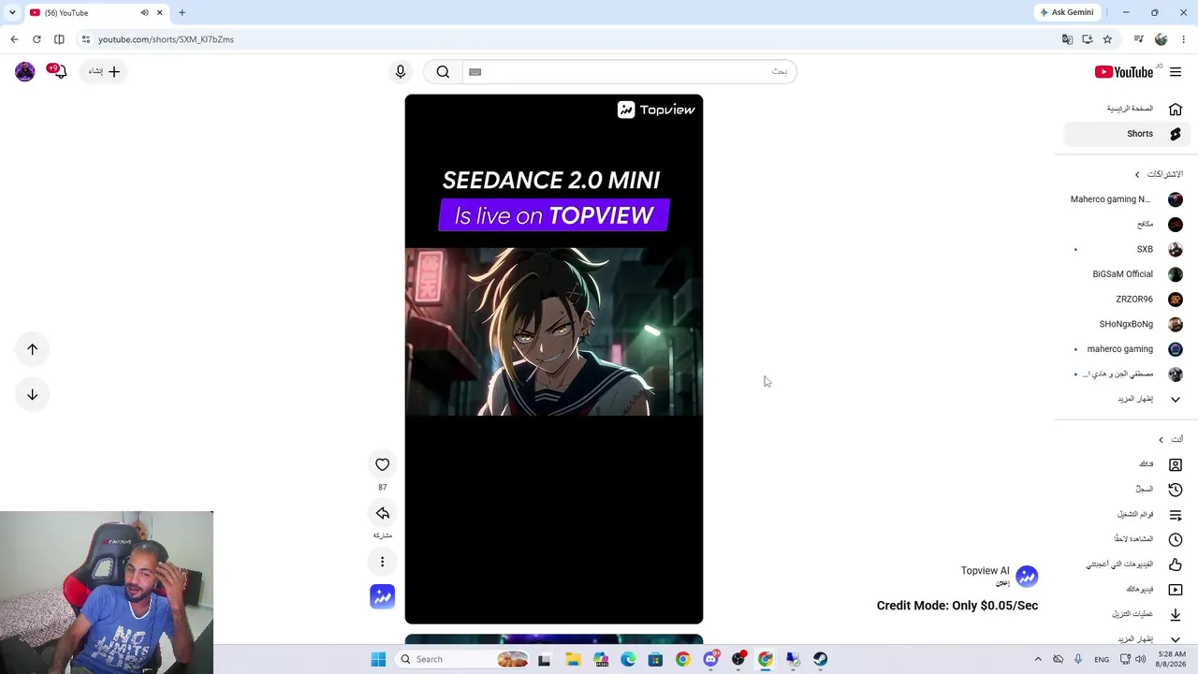Open Playlists in the sidebar

[x=1126, y=514]
